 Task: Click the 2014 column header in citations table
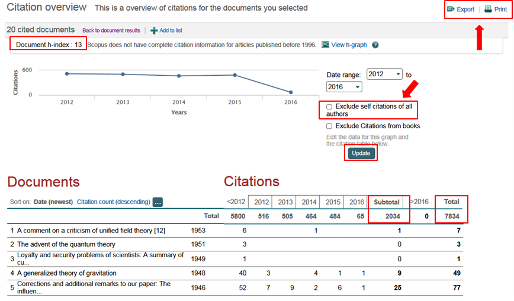[307, 202]
